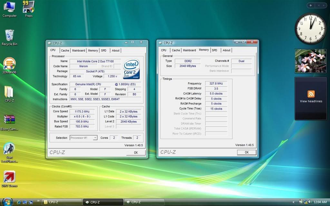Click OK in the processor CPU-Z window

click(136, 153)
